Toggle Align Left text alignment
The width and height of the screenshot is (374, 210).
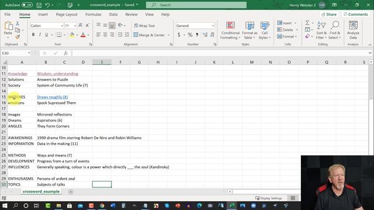[98, 35]
